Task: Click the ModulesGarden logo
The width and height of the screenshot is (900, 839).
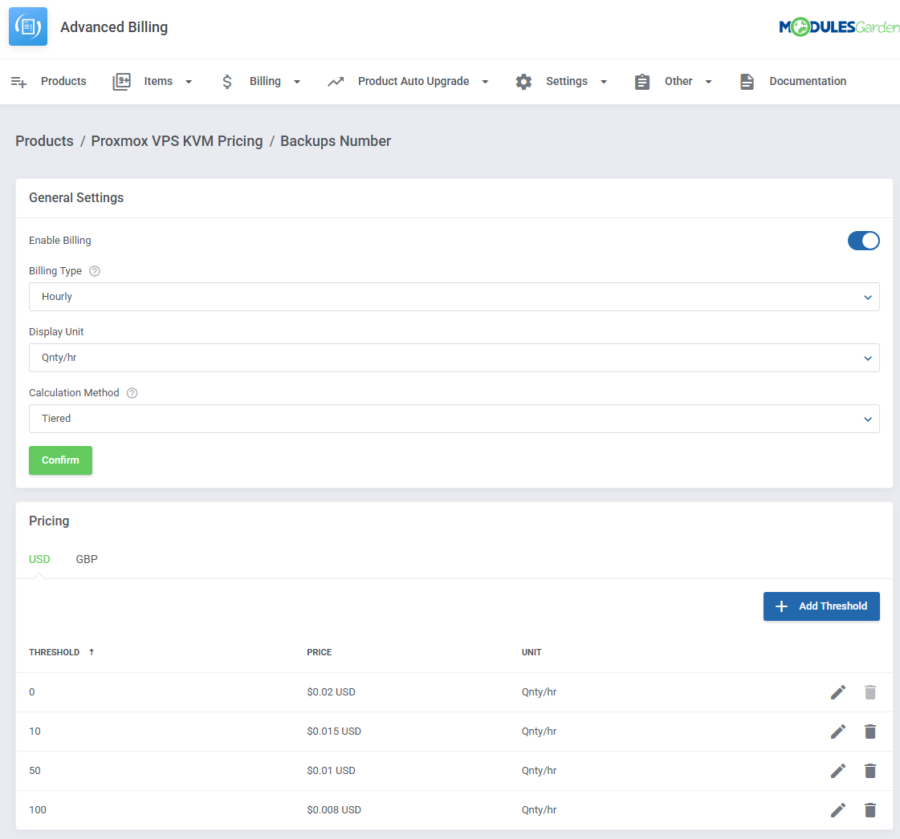Action: click(x=838, y=27)
